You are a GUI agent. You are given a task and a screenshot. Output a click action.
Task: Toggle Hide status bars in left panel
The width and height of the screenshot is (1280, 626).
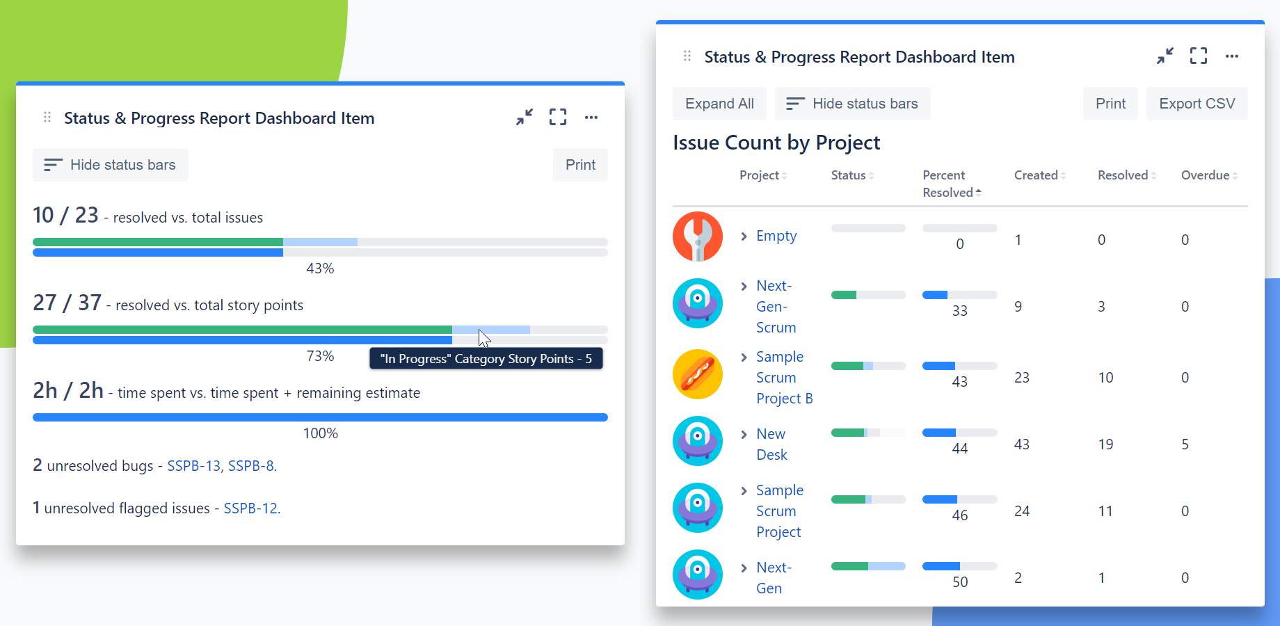tap(110, 165)
